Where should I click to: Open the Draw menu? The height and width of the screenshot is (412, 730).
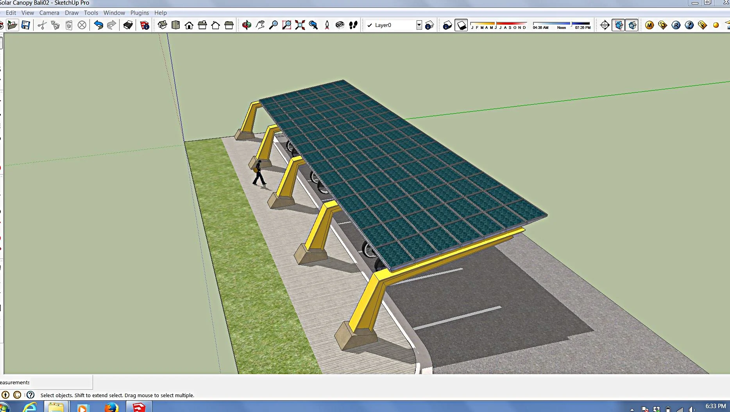pos(72,12)
